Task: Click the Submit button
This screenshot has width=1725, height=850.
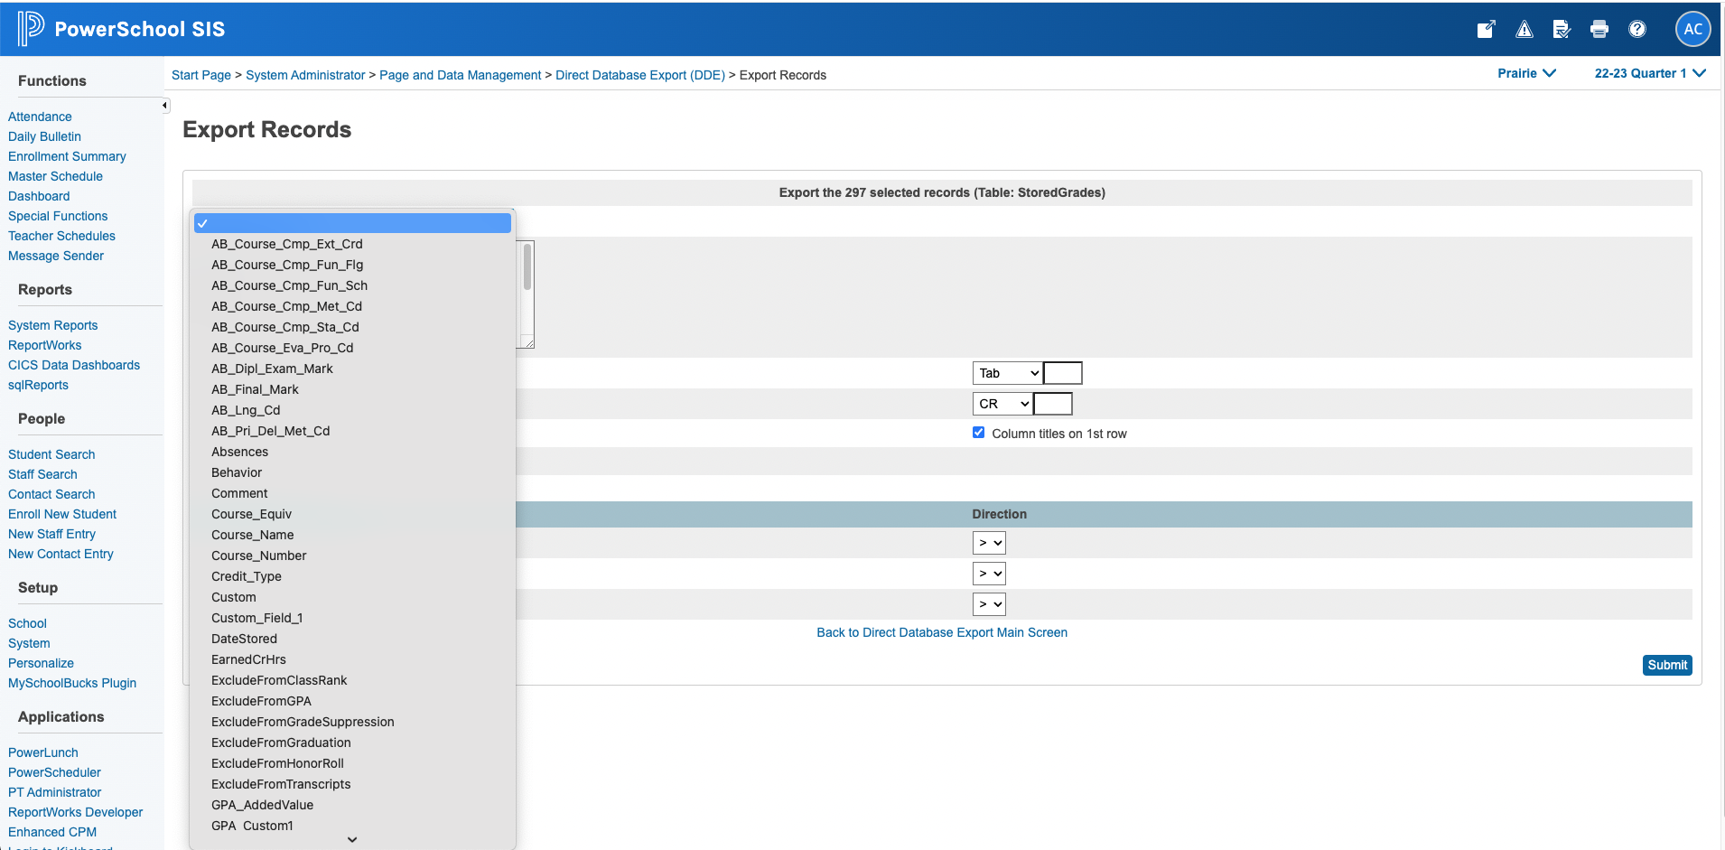Action: (x=1667, y=665)
